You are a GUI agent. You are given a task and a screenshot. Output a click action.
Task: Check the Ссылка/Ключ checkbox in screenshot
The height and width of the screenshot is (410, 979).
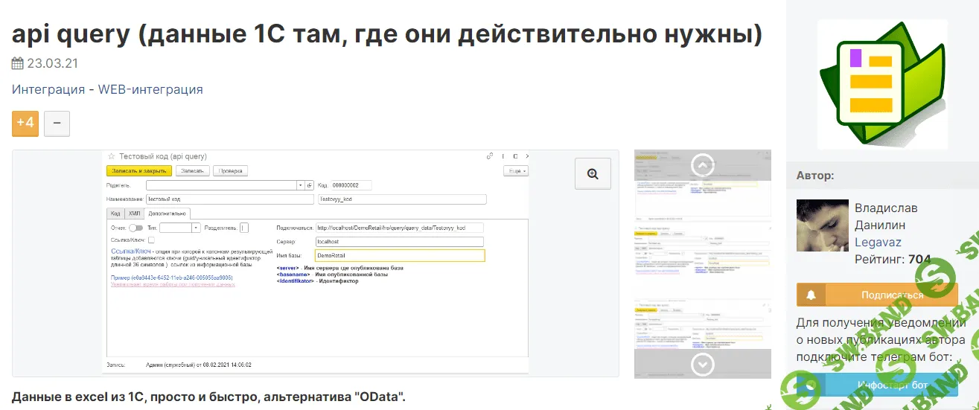point(151,240)
